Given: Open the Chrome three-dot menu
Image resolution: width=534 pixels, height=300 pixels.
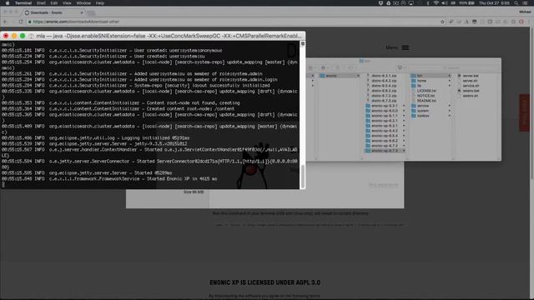Looking at the screenshot, I should (x=529, y=22).
